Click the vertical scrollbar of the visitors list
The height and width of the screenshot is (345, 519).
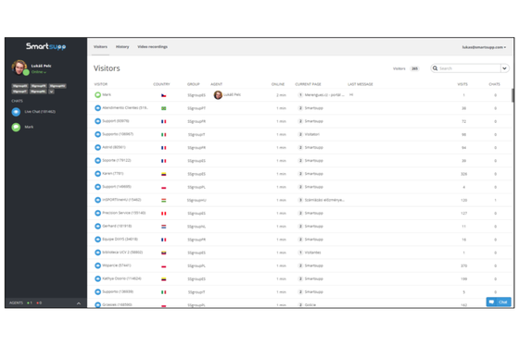(x=513, y=96)
